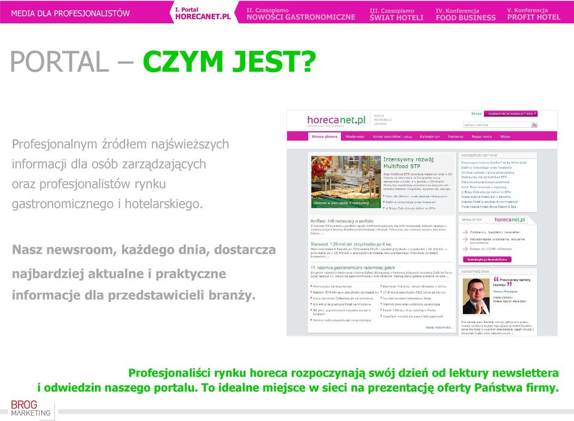Open quote Prawo pracy barierą rozwoju
Screen dimensions: 574x421
point(511,282)
